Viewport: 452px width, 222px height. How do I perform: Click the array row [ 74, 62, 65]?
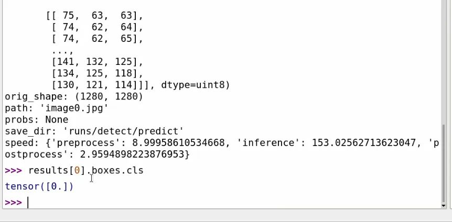97,39
